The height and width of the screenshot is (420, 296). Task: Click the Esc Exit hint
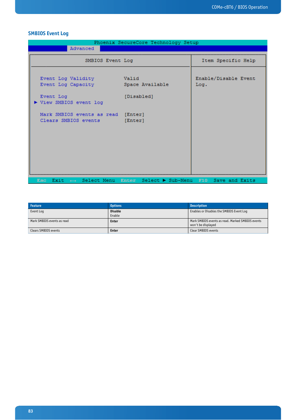tap(51, 181)
